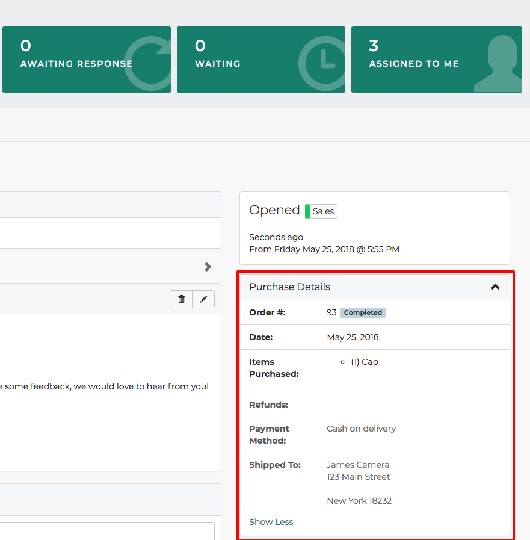
Task: Click the Completed status badge
Action: point(363,312)
